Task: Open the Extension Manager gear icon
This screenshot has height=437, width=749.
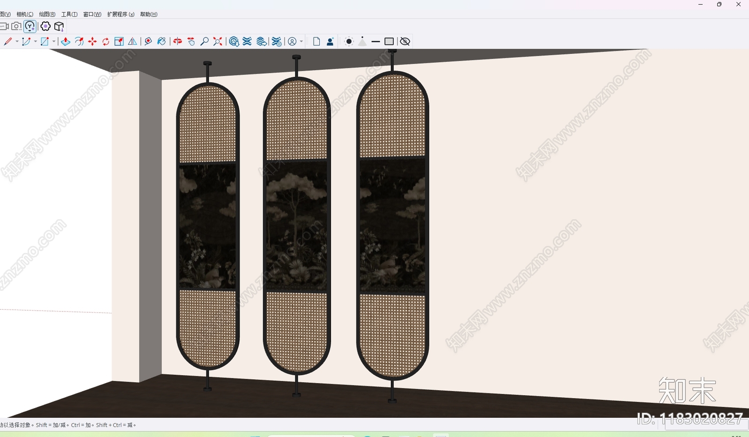Action: 277,41
